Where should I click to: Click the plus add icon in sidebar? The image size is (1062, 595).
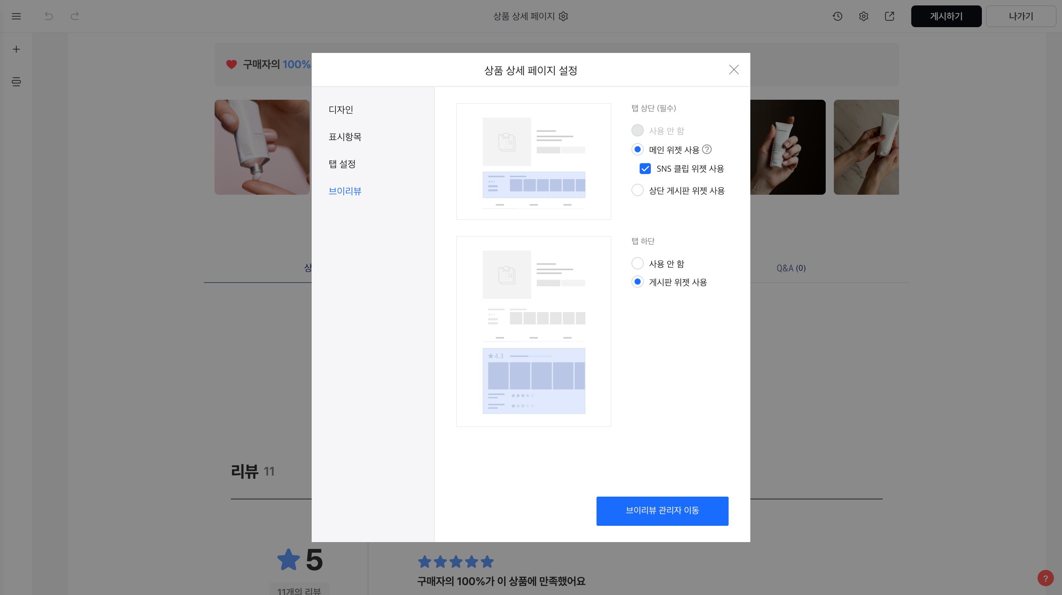tap(16, 49)
